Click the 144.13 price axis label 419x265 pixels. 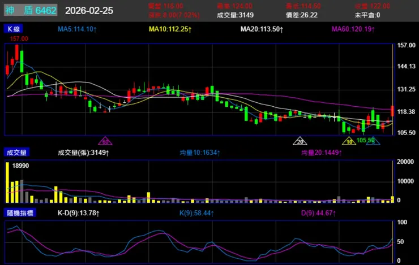tap(406, 66)
